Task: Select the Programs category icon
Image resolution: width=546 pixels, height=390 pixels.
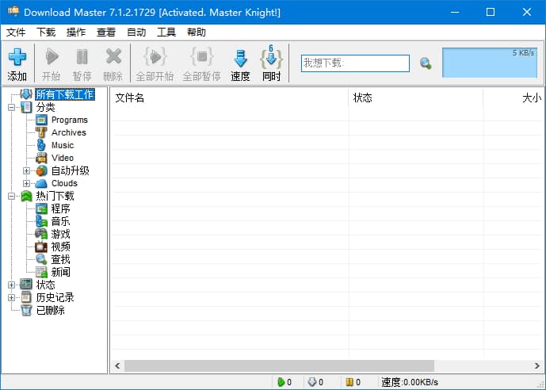Action: point(41,120)
